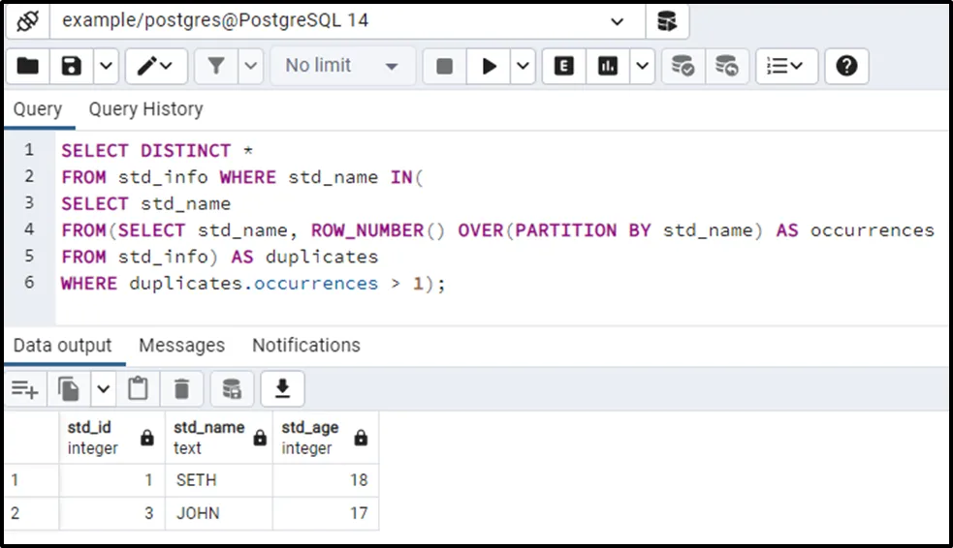953x548 pixels.
Task: Click the Explain Analyze chart icon
Action: [608, 66]
